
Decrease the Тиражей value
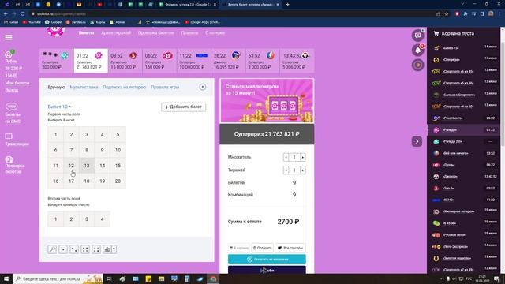(286, 170)
